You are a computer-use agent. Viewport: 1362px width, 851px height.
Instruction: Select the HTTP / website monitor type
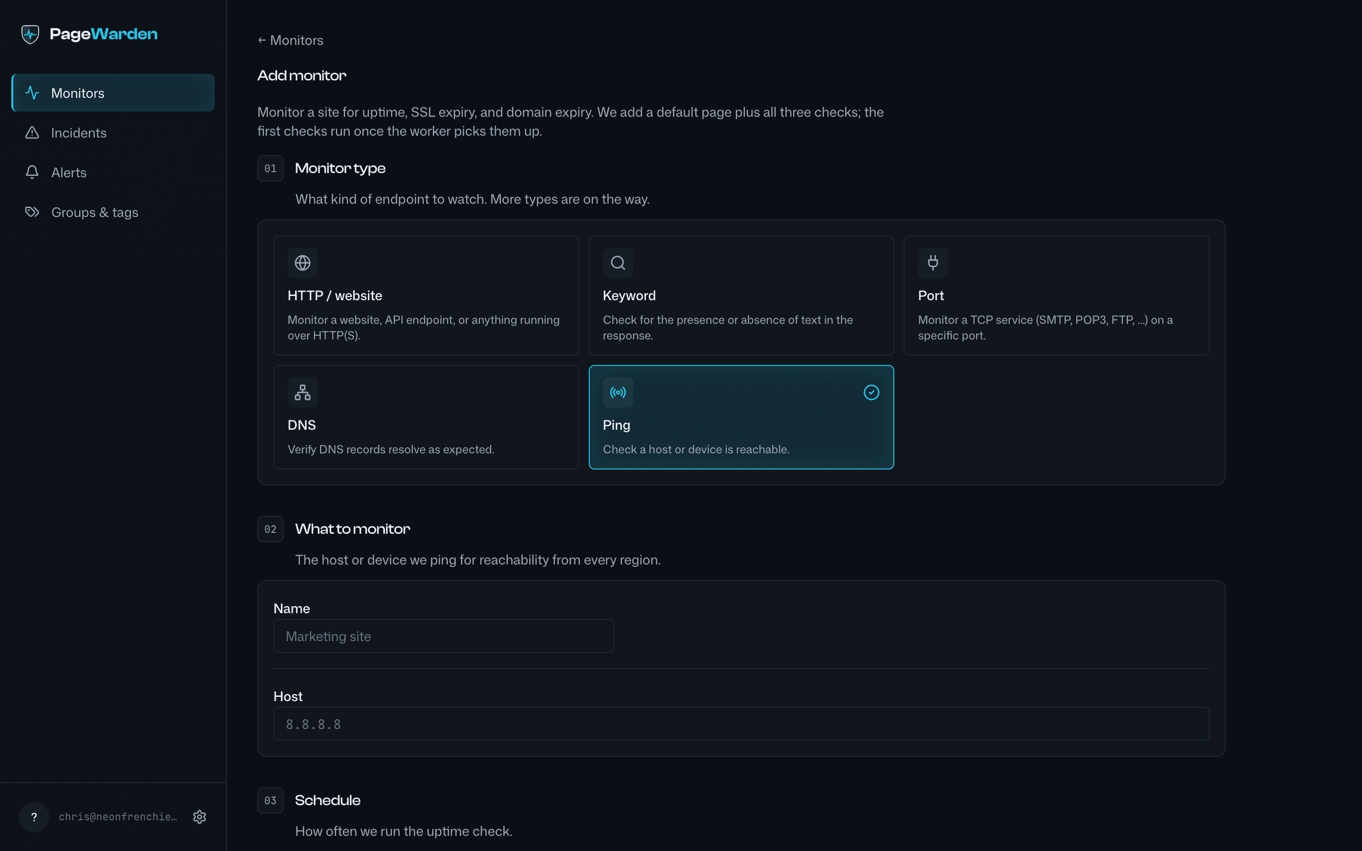tap(426, 295)
